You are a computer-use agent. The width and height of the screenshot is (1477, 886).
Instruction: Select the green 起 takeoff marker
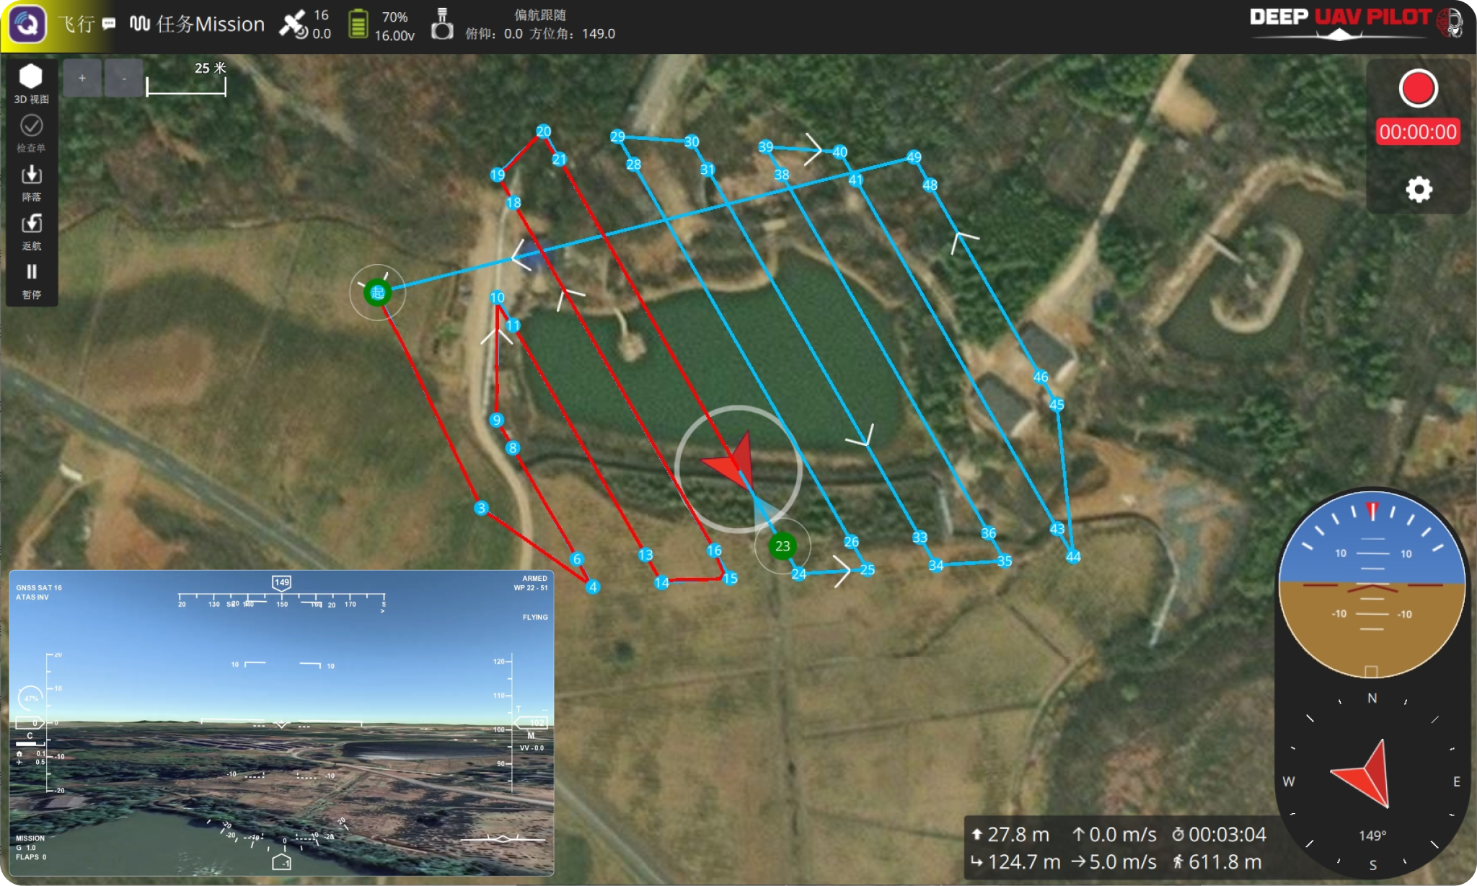[x=377, y=292]
